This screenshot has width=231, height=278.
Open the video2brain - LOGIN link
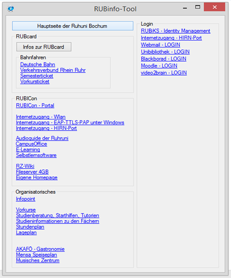tap(164, 73)
